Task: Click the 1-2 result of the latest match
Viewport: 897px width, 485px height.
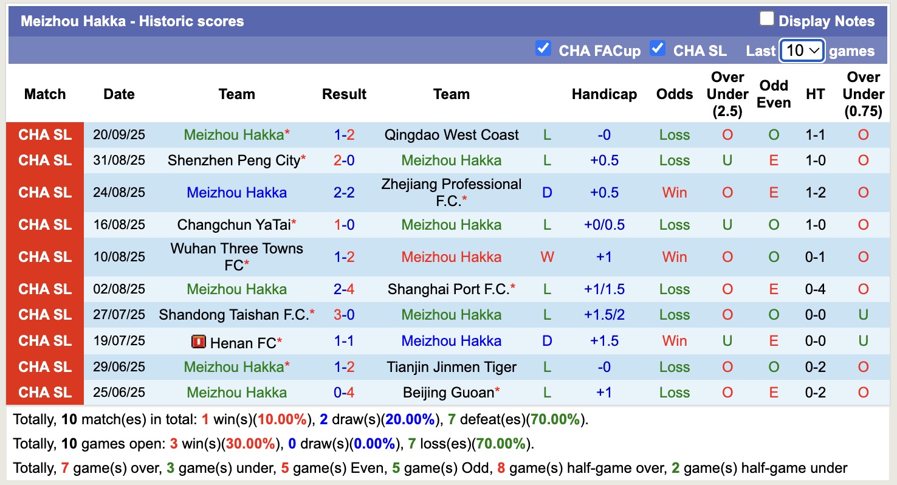Action: 344,135
